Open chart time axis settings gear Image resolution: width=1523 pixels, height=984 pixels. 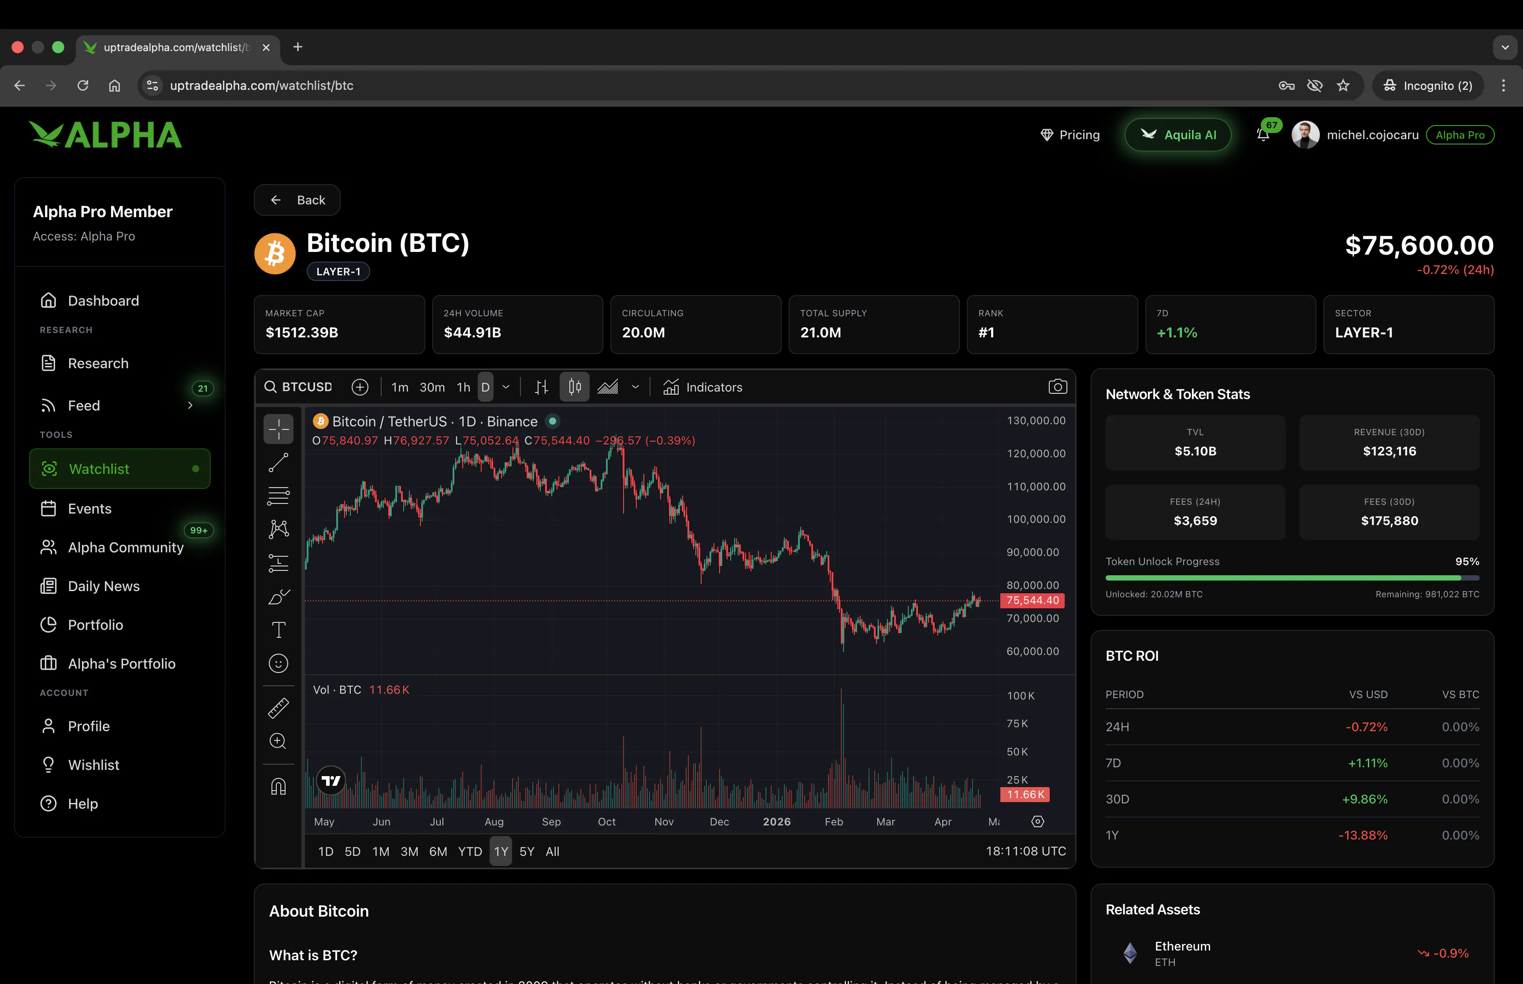point(1037,822)
